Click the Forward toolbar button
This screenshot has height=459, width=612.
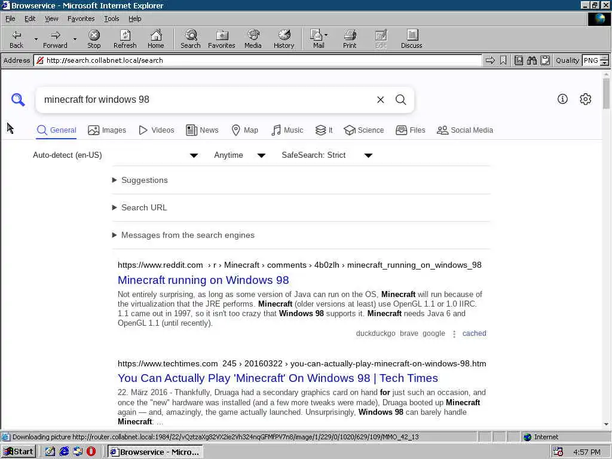click(55, 39)
